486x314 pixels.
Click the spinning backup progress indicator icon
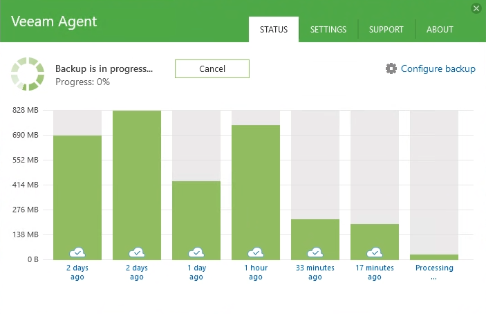tap(27, 74)
